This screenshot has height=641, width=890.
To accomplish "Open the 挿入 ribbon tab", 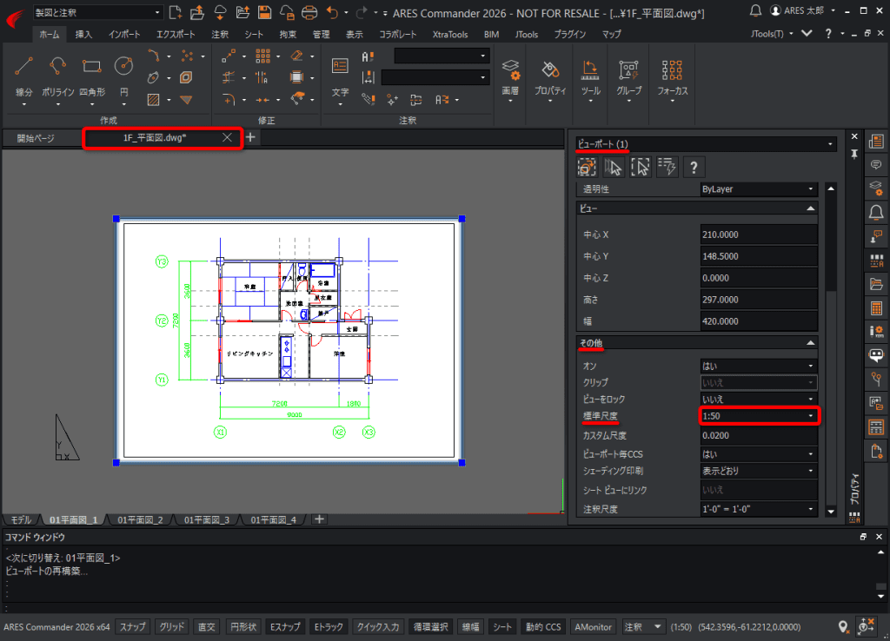I will click(x=84, y=35).
